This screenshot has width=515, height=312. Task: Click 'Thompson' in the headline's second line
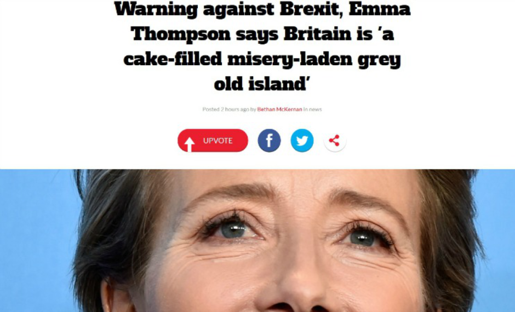pos(181,34)
